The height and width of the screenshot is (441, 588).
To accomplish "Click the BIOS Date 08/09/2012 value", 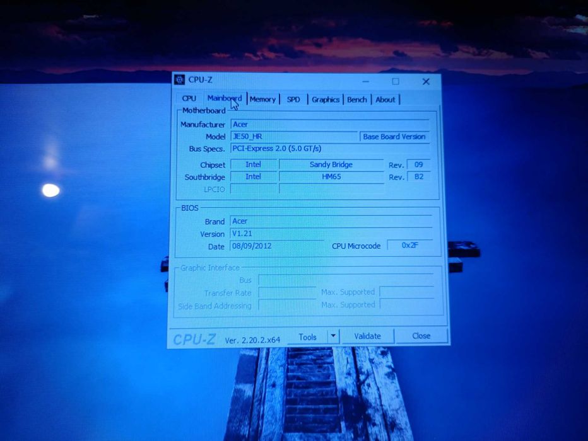I will [x=252, y=246].
